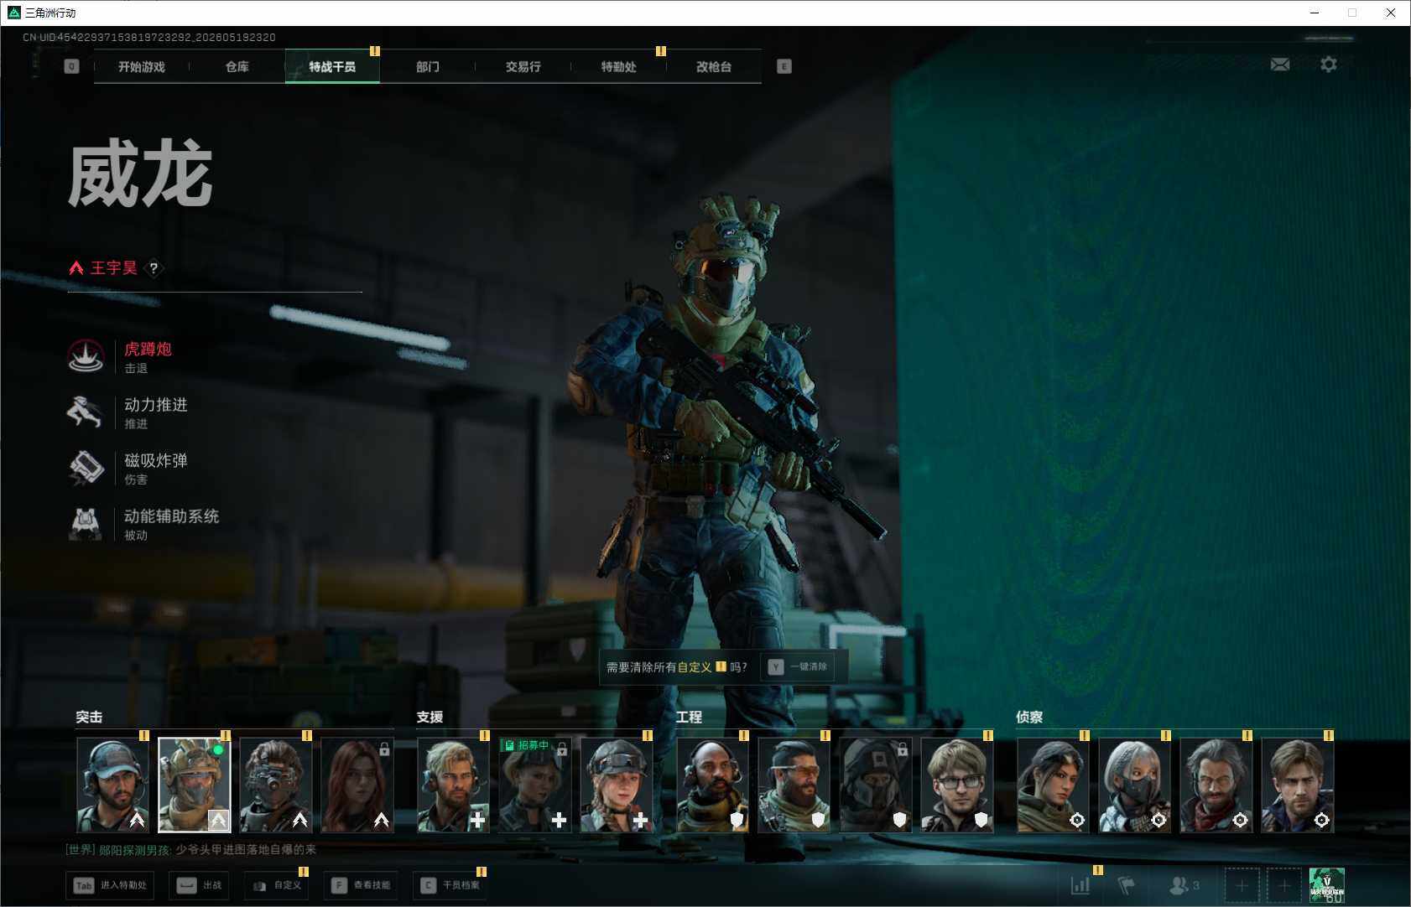1411x907 pixels.
Task: Select the highlighted helmeted 突击 operator portrait
Action: coord(195,785)
